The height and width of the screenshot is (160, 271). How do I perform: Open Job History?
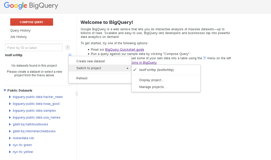tap(18, 37)
